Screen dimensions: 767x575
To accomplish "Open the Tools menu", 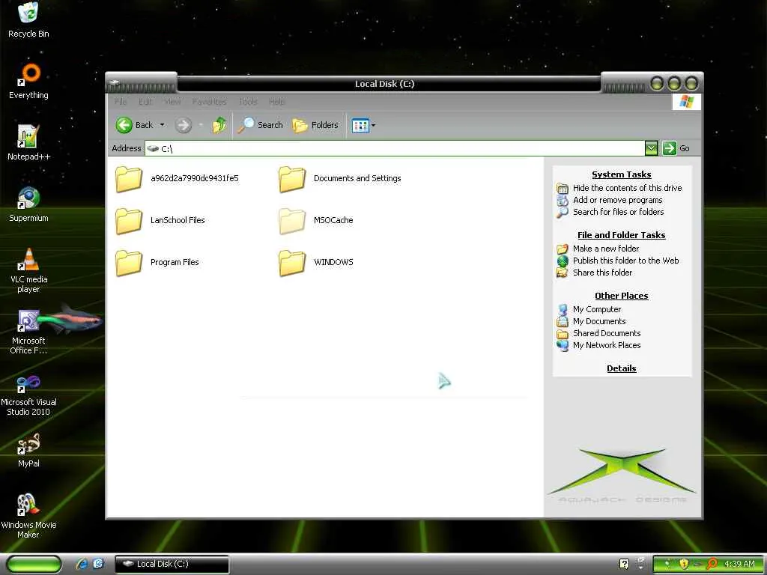I will pos(248,102).
